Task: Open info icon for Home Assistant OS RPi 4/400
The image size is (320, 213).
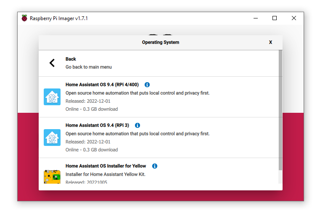Action: point(147,85)
